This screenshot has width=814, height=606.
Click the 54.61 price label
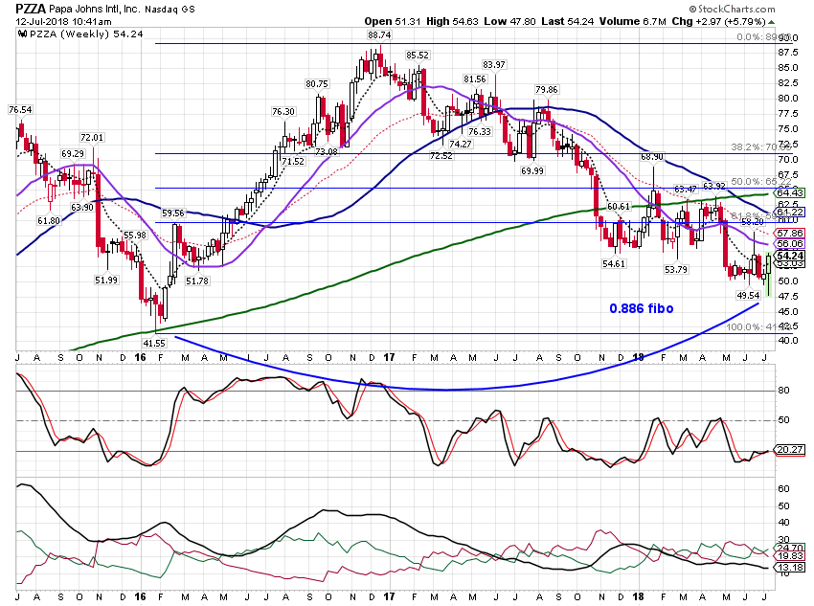click(614, 264)
